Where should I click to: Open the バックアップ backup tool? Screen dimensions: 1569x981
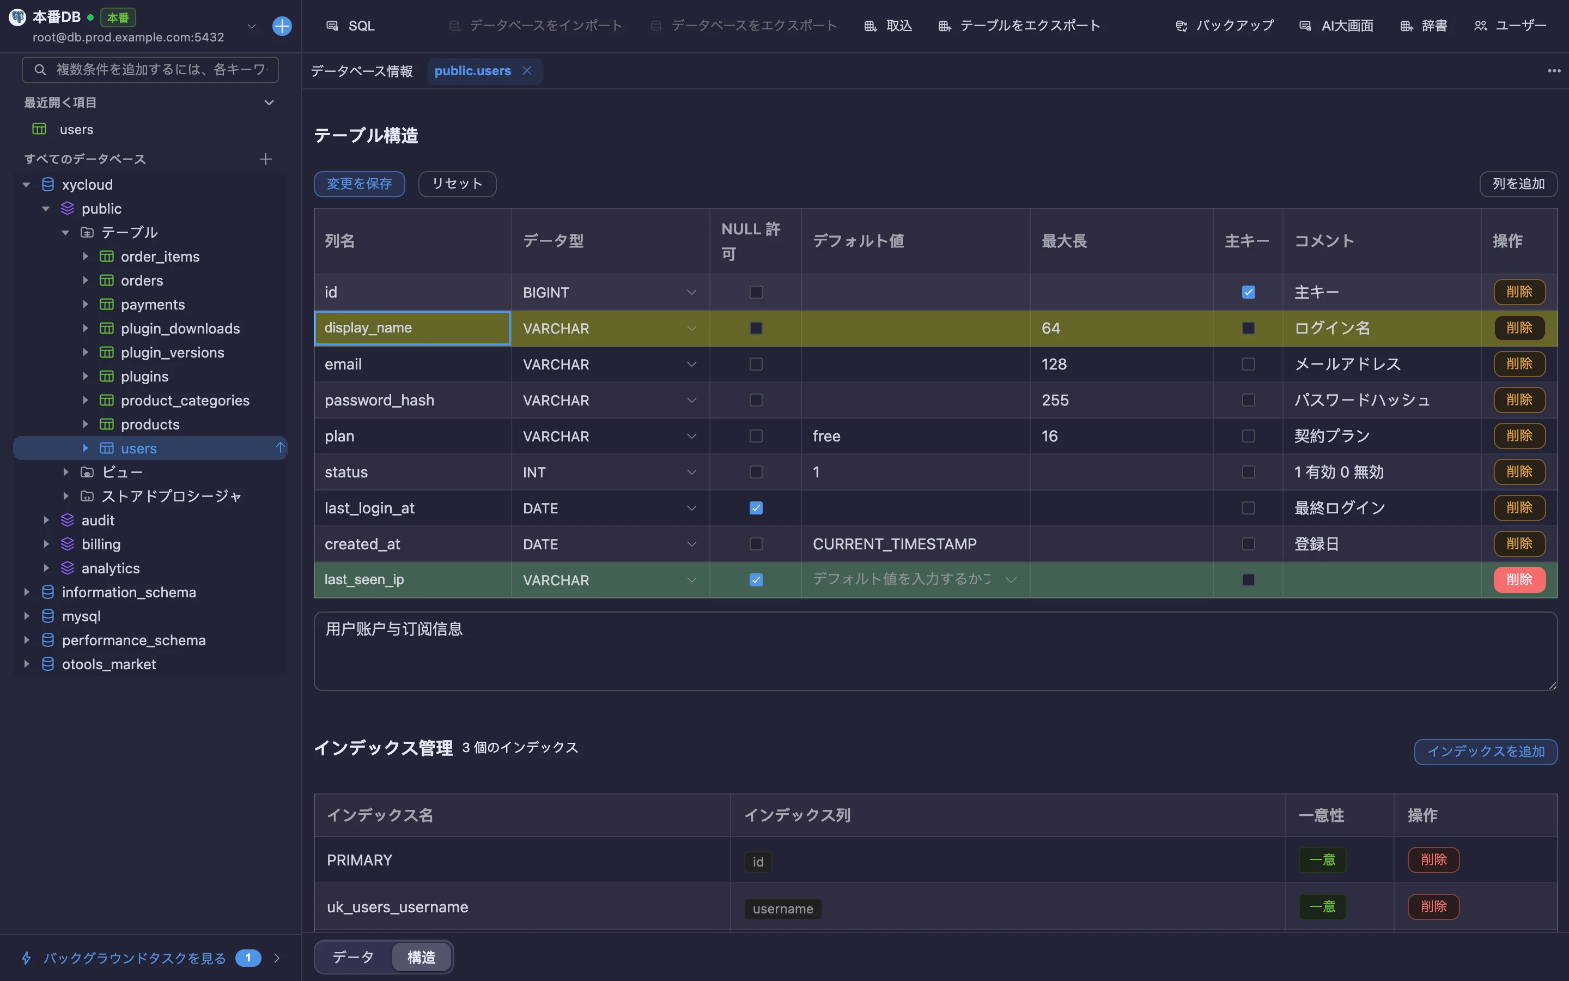[x=1225, y=26]
